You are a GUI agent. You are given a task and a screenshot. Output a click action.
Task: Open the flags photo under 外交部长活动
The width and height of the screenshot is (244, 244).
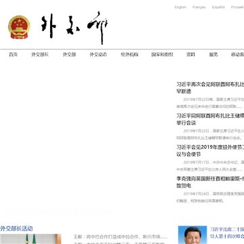tap(30, 239)
